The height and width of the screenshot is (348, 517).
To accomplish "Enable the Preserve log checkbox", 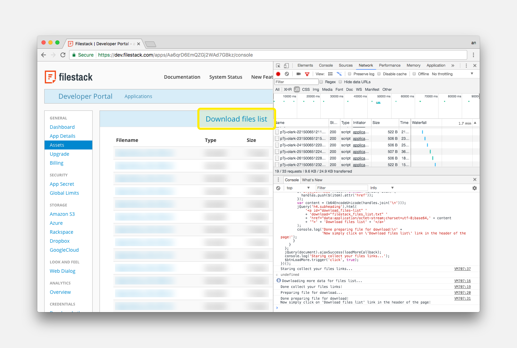I will 350,74.
